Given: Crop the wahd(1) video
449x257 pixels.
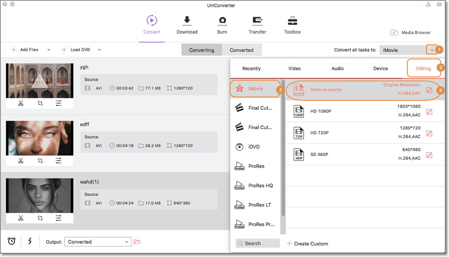Looking at the screenshot, I should click(x=40, y=218).
